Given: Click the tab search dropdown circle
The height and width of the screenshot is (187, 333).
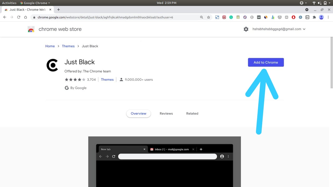Looking at the screenshot, I should [307, 10].
